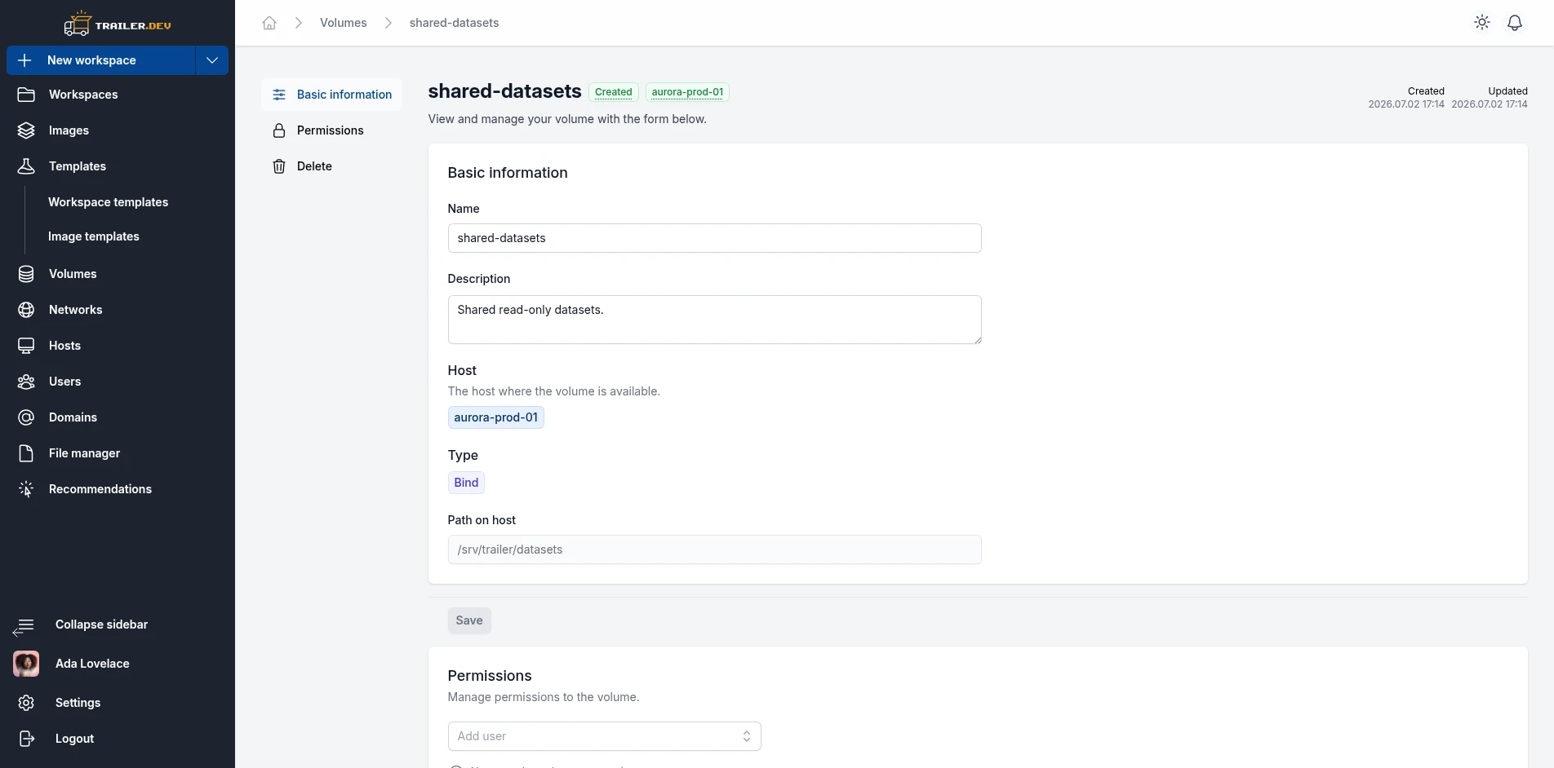Click the Hosts monitor icon
1554x768 pixels.
coord(26,346)
